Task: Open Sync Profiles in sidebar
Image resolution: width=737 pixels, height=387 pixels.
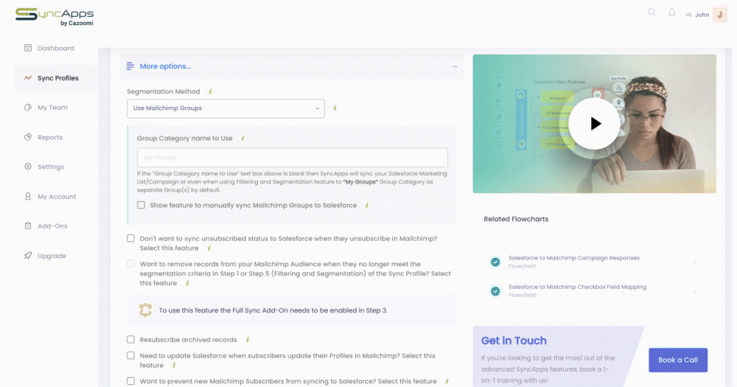Action: click(57, 78)
